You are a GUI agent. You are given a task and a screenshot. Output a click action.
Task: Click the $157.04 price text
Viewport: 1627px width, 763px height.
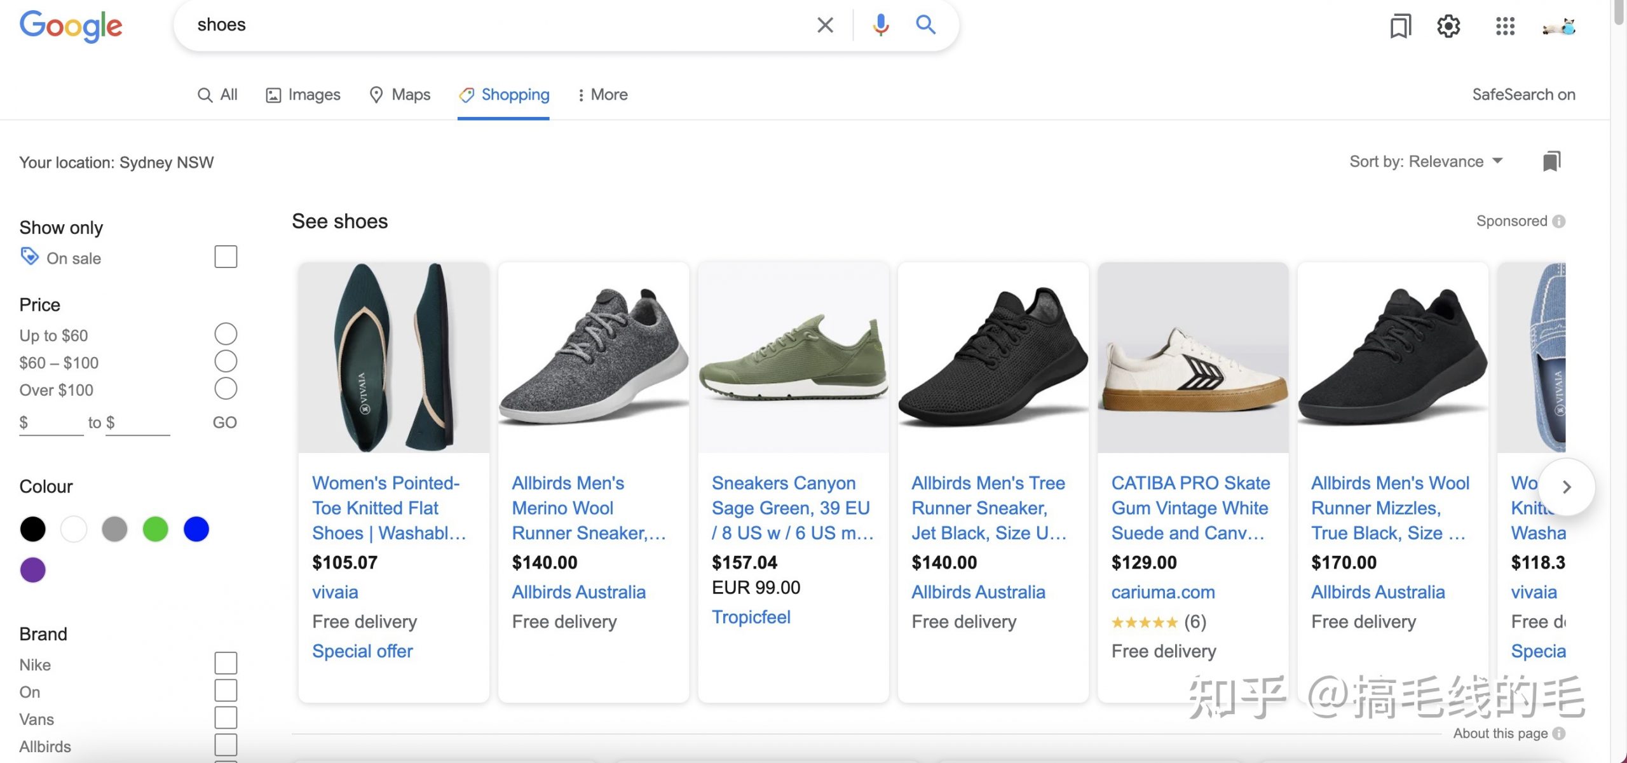[x=744, y=562]
